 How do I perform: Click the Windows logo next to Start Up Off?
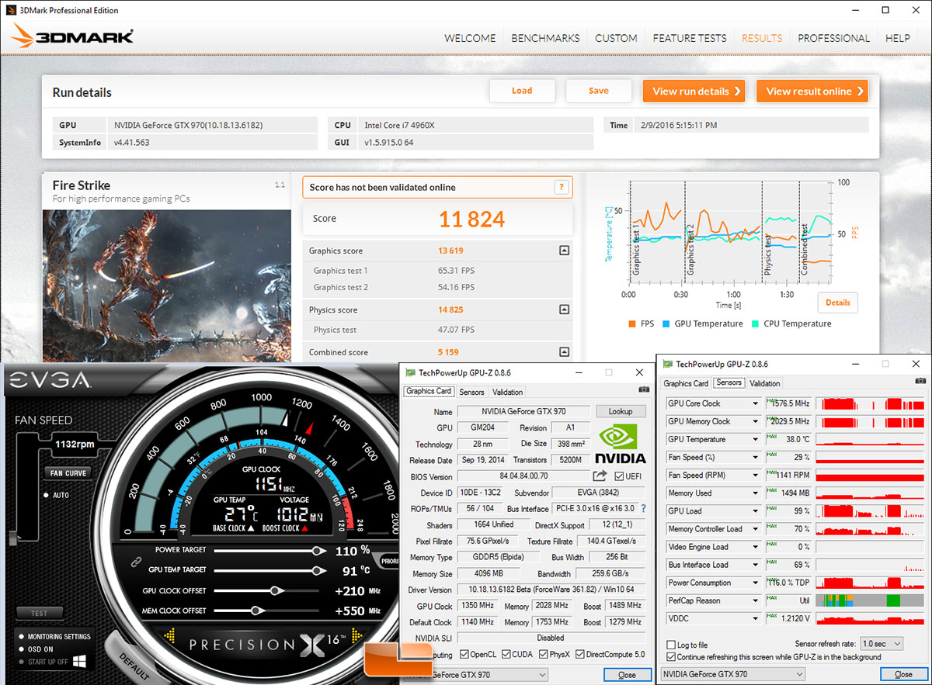[x=79, y=661]
